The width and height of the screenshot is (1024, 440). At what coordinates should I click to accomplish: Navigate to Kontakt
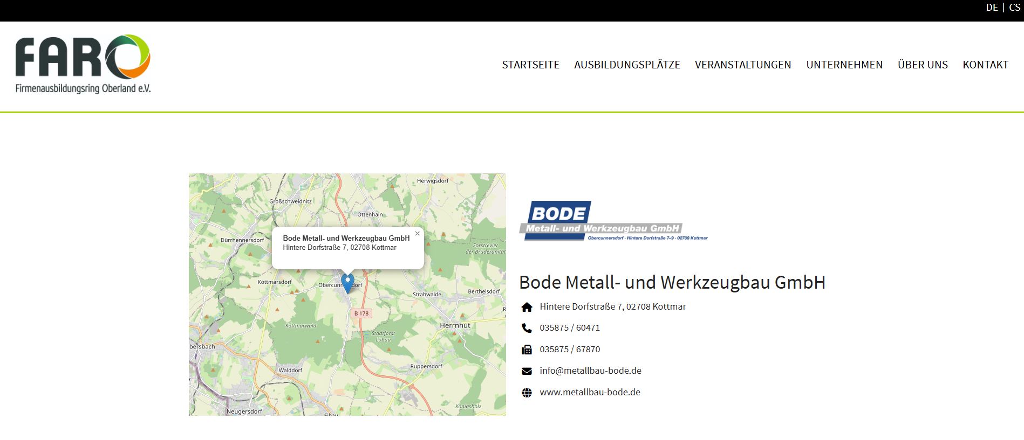click(985, 65)
